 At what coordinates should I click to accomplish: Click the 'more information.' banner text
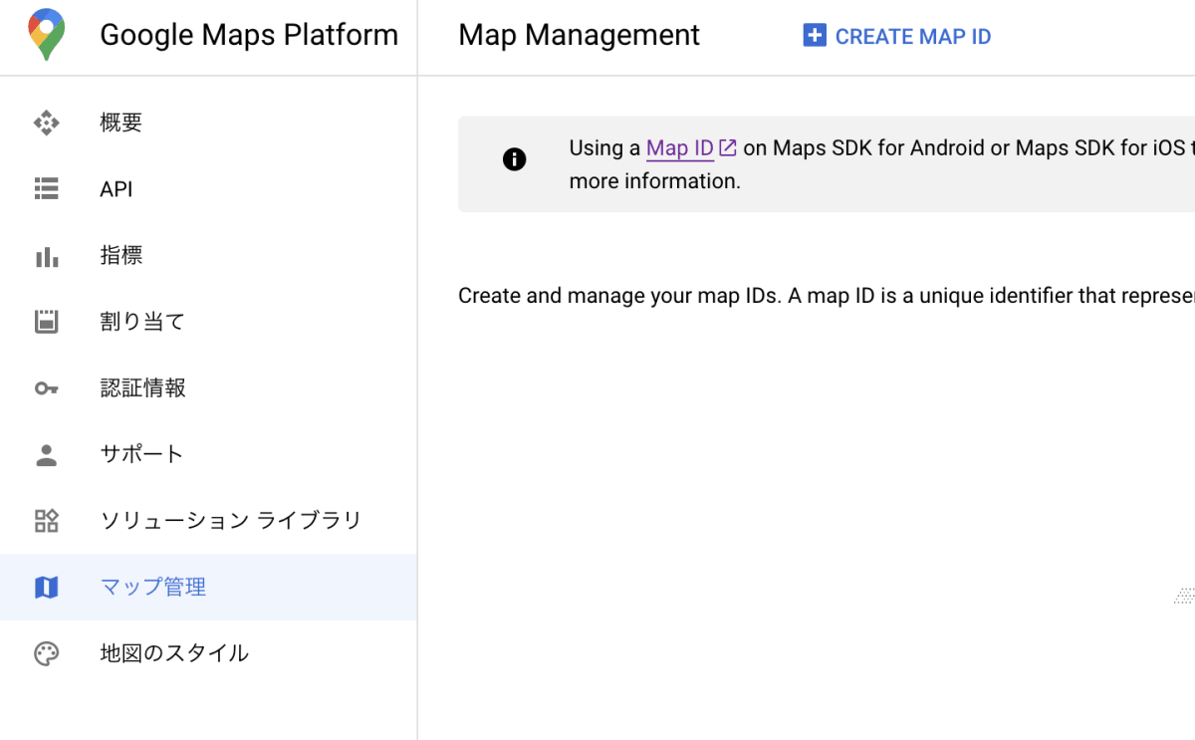click(x=655, y=181)
